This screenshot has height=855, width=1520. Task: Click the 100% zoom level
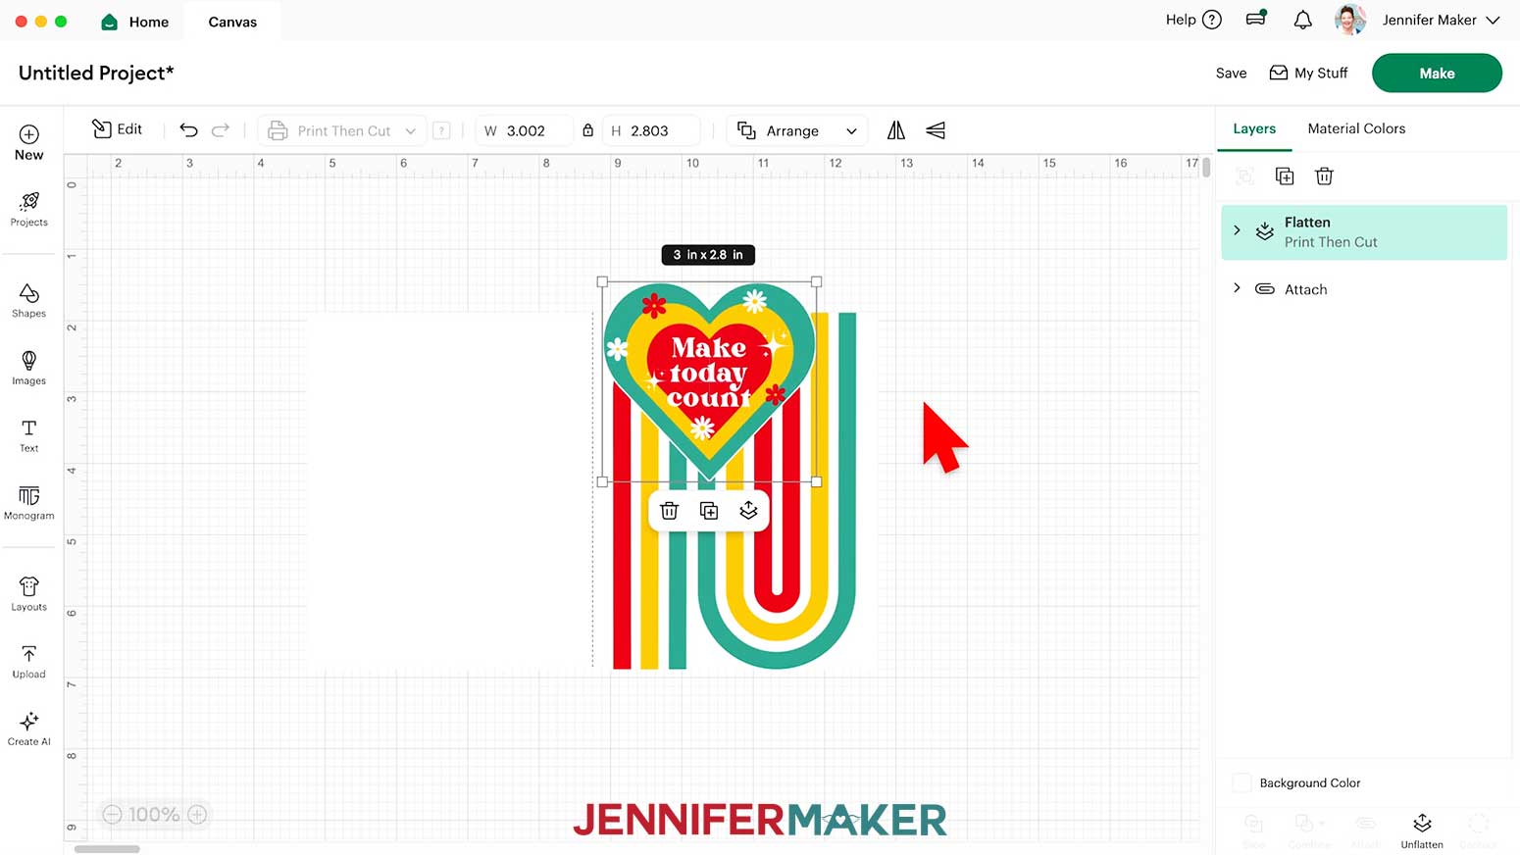pos(154,814)
